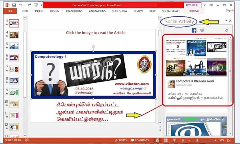This screenshot has height=144, width=240.
Task: Click the Undo arrow icon
Action: pyautogui.click(x=21, y=5)
